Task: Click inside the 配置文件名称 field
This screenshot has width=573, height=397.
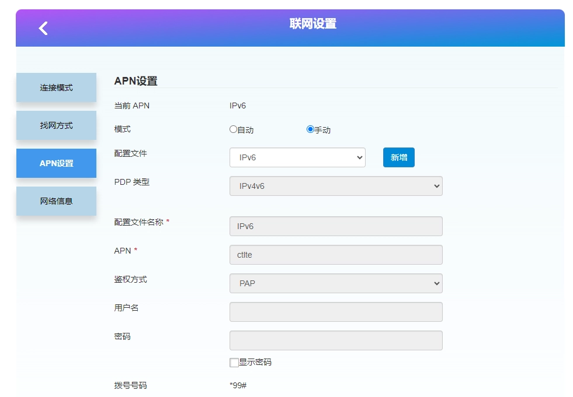Action: 336,226
